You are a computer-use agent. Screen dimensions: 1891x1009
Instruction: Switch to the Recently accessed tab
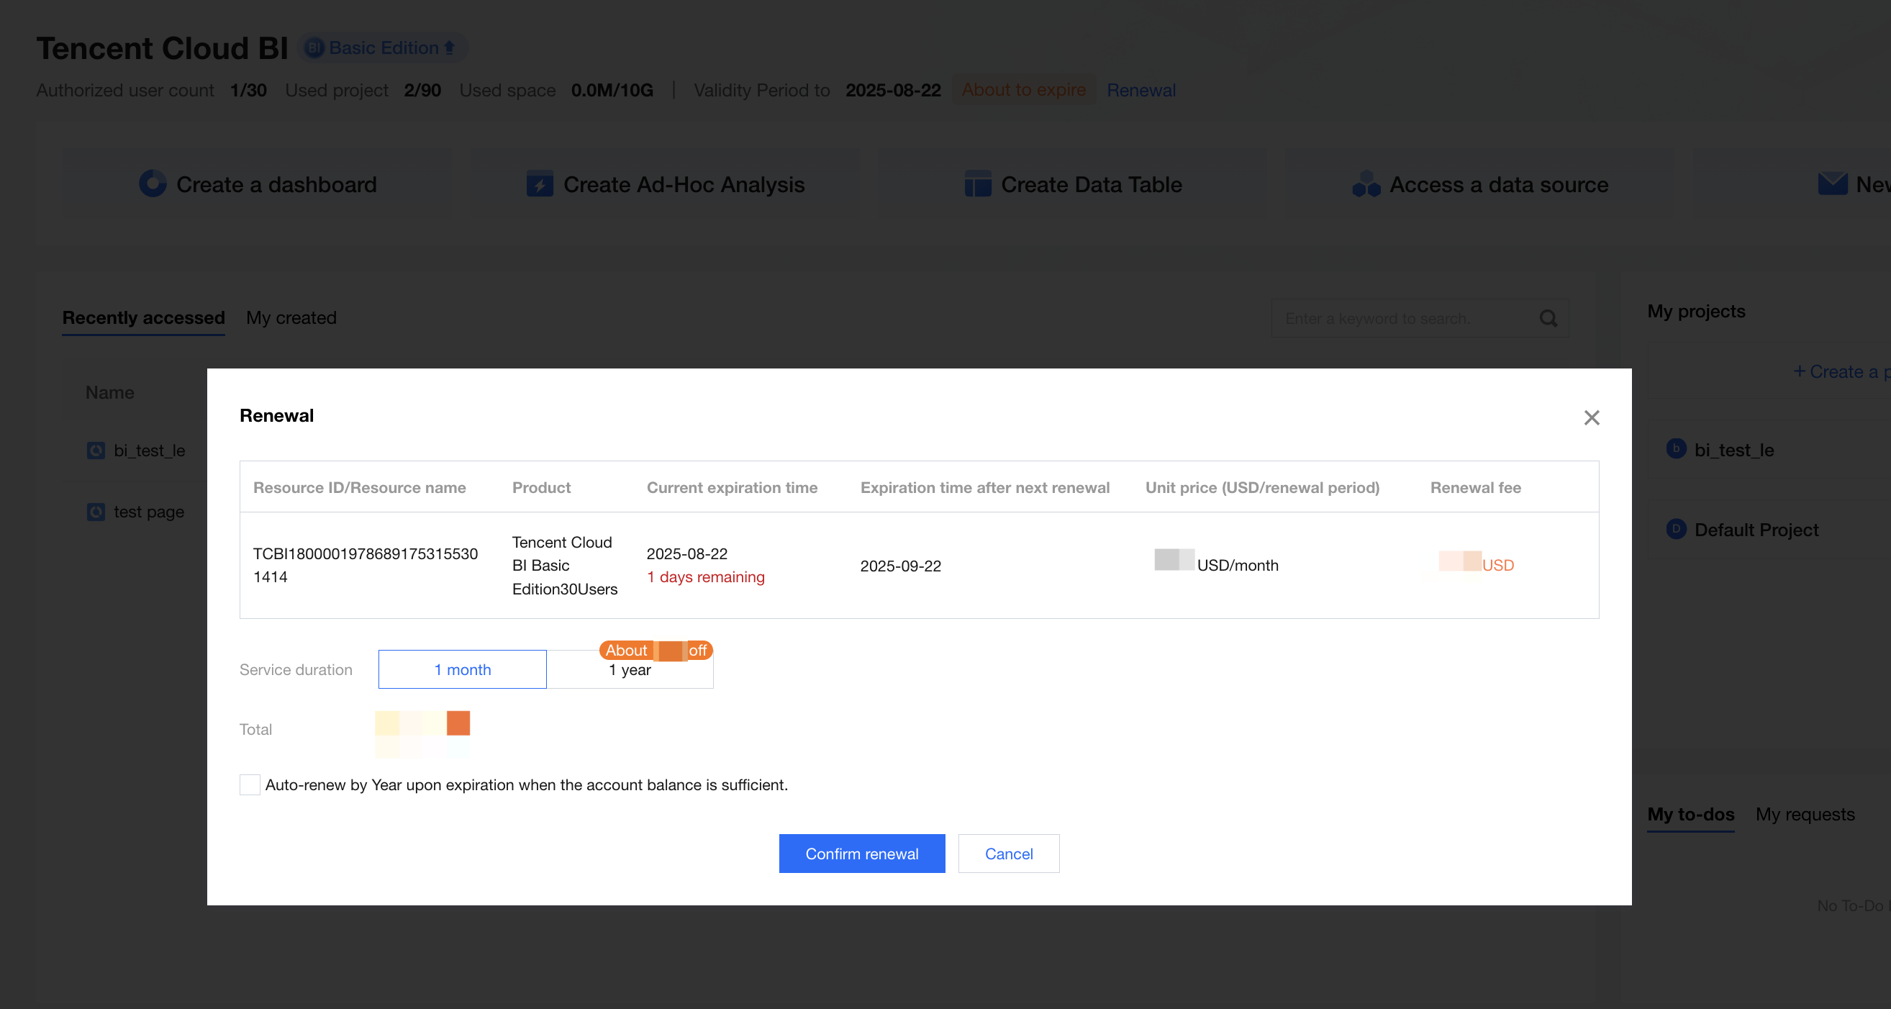[143, 318]
